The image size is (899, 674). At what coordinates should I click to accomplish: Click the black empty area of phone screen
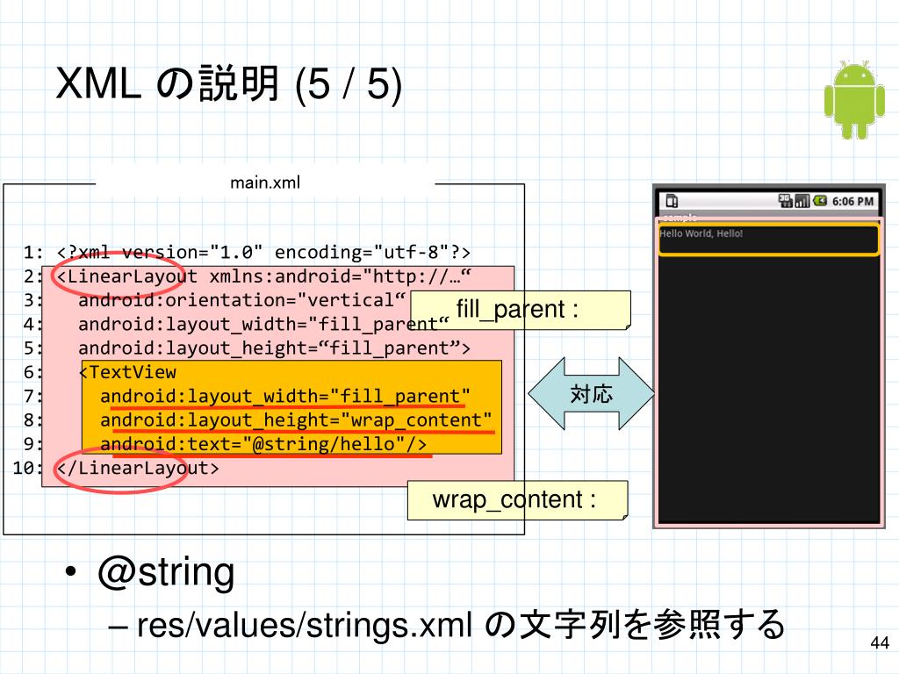coord(768,390)
